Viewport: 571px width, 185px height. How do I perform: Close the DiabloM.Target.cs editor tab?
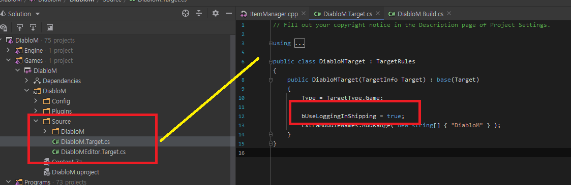(377, 13)
